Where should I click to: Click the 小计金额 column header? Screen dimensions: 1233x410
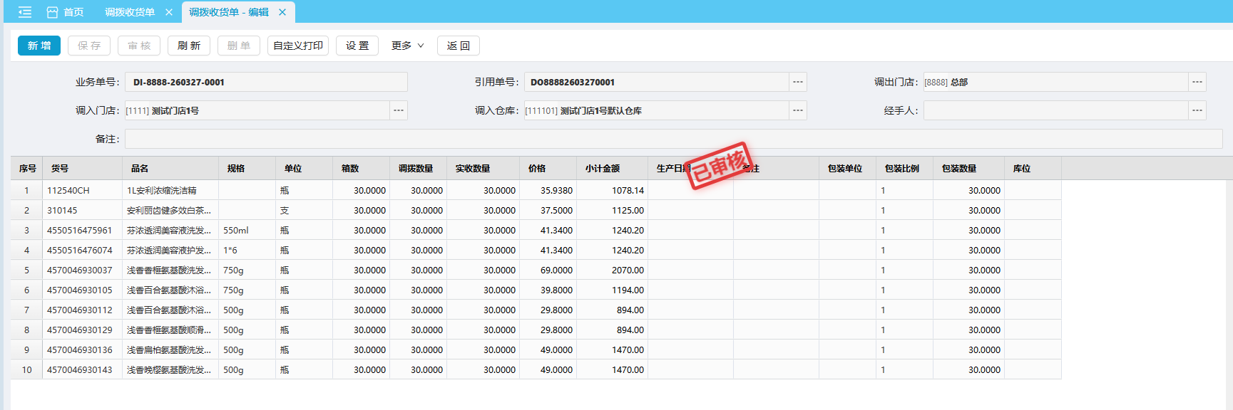[x=603, y=169]
